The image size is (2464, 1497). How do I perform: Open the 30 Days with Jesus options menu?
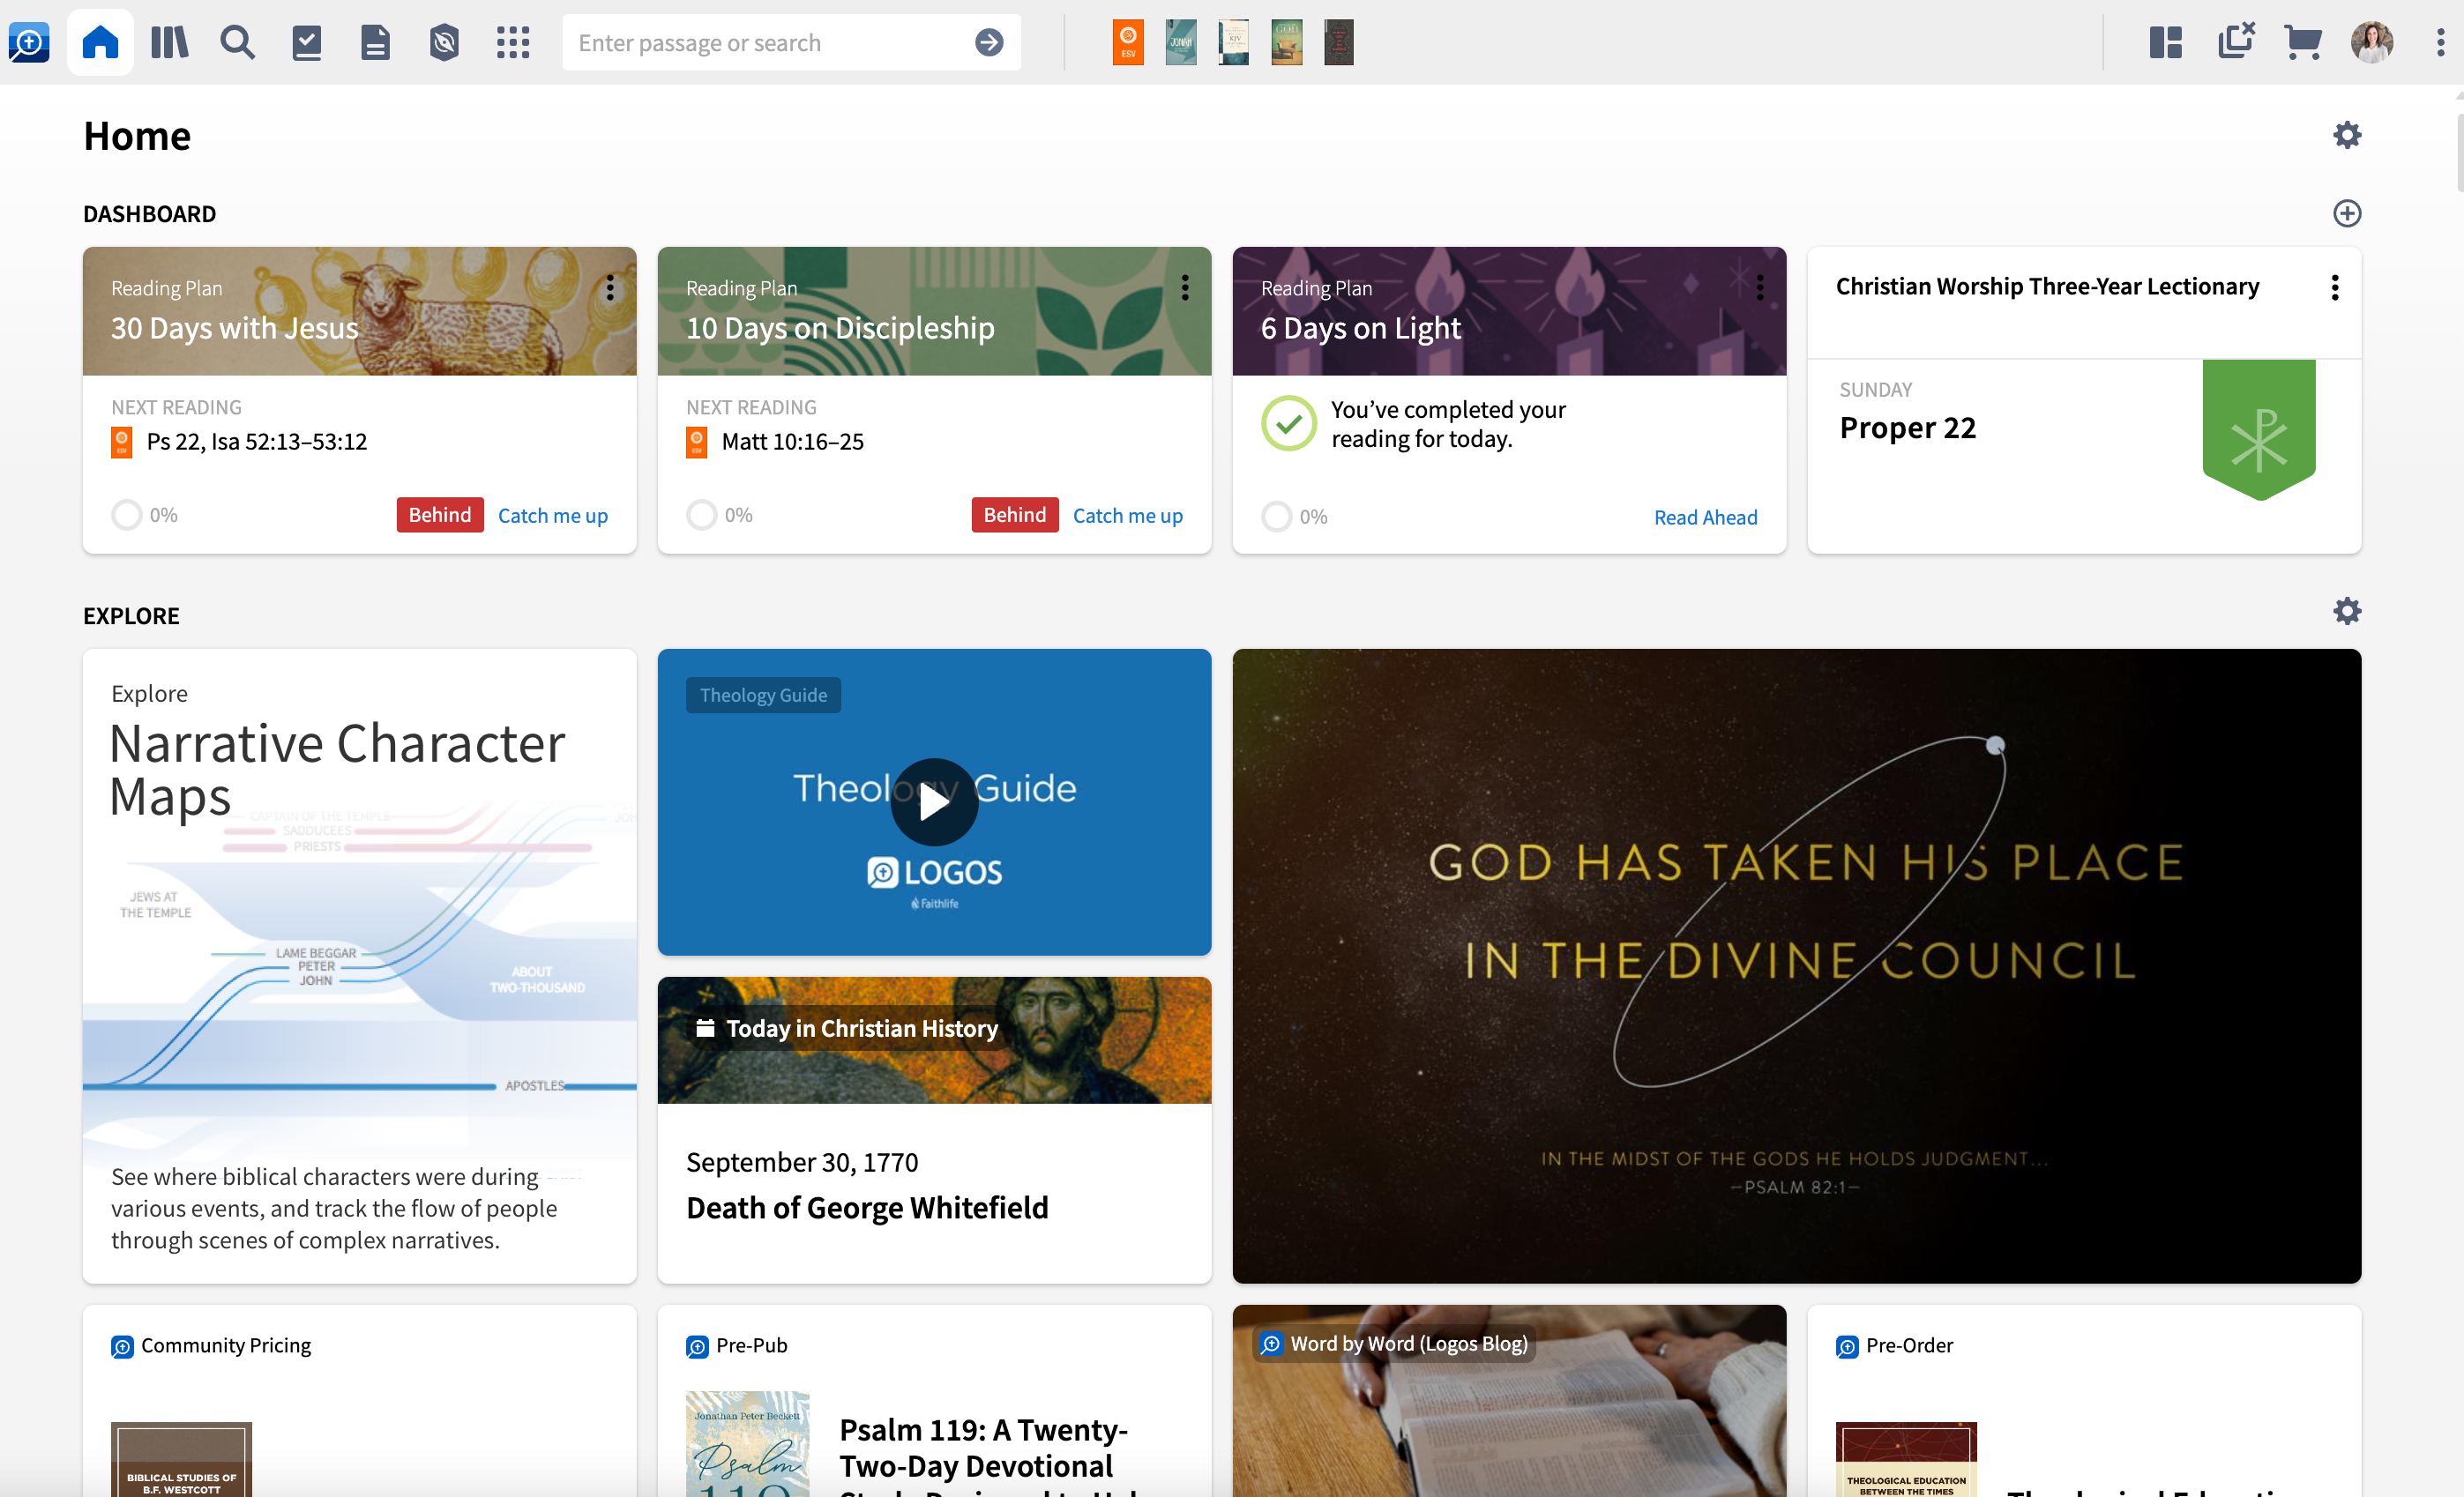click(611, 288)
